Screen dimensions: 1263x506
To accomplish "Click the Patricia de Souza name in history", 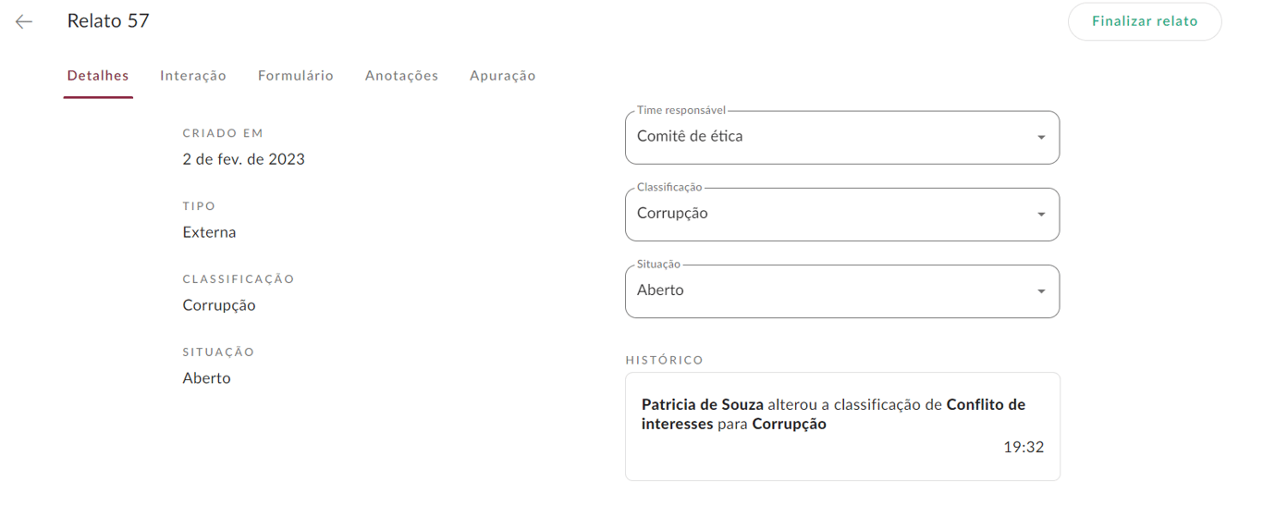I will coord(702,404).
